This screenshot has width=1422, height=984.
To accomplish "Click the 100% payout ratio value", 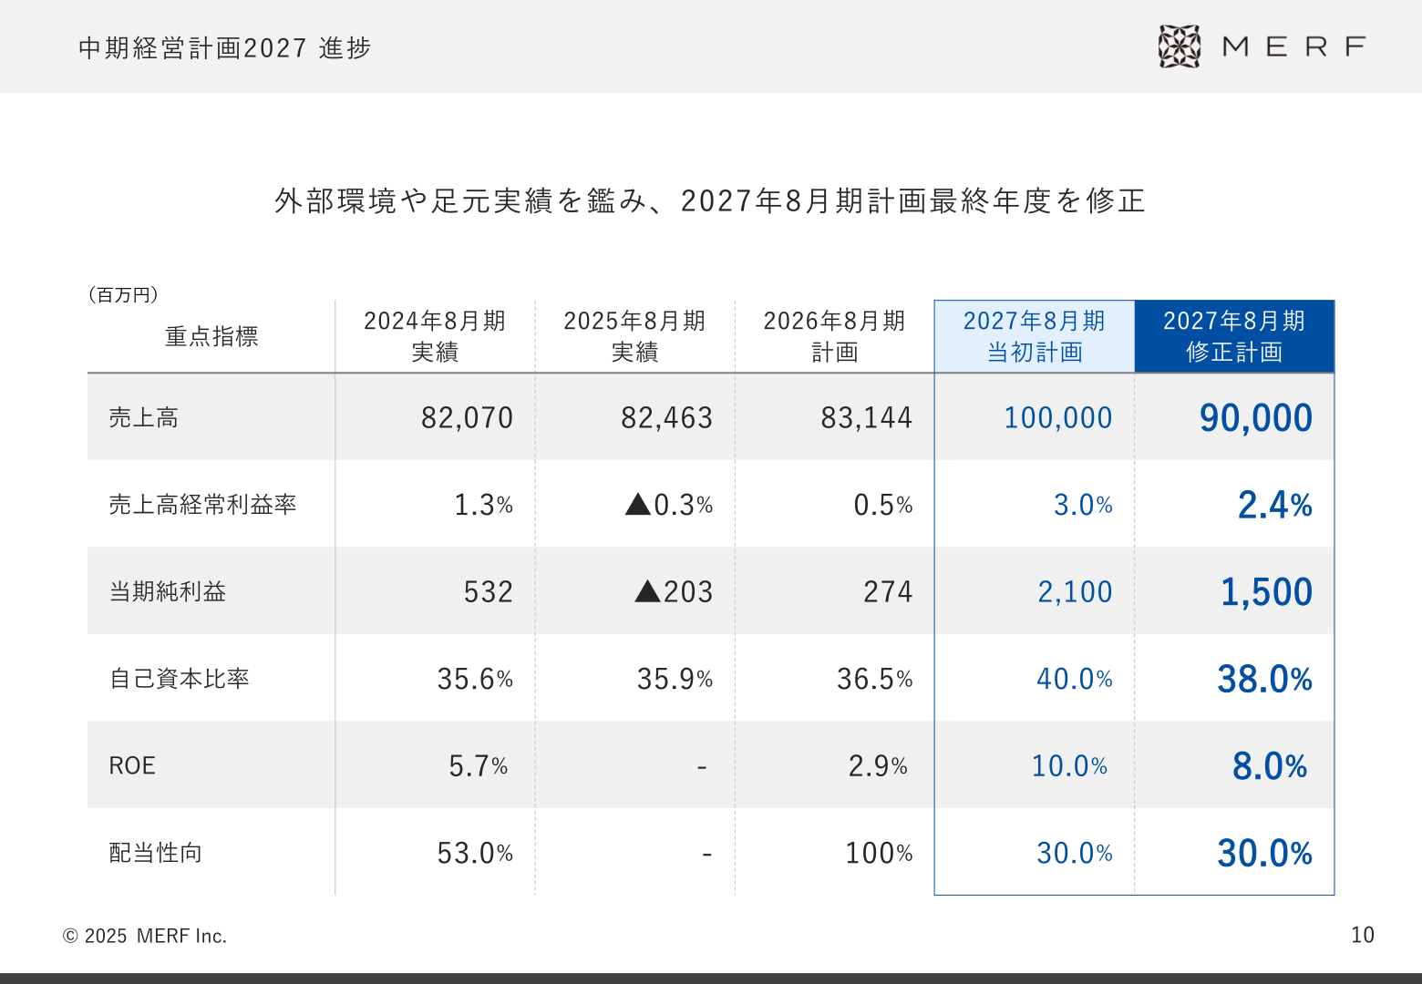I will pos(879,853).
